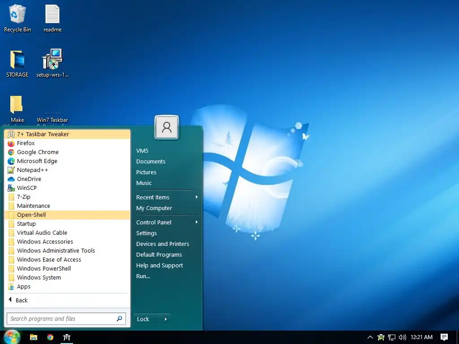Click the magnifier search icon
The width and height of the screenshot is (459, 344).
point(119,318)
